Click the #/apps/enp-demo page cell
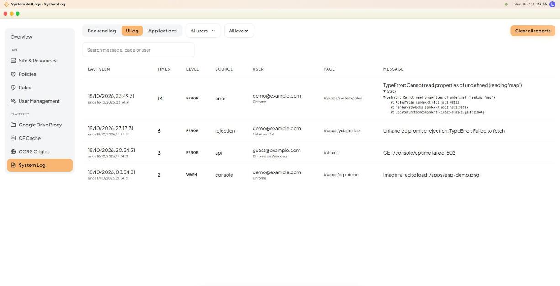The image size is (560, 286). point(341,175)
